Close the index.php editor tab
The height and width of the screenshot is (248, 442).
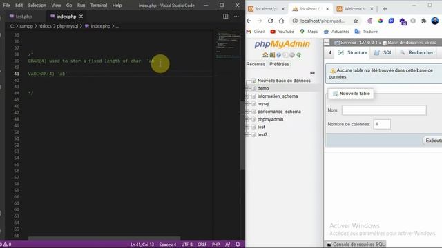(x=81, y=17)
